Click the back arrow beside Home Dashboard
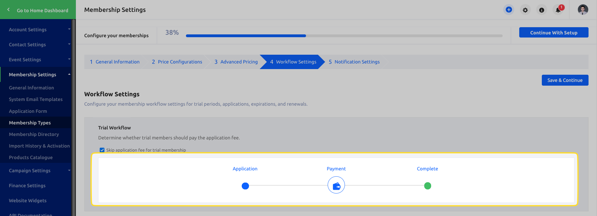This screenshot has height=216, width=597. click(8, 10)
